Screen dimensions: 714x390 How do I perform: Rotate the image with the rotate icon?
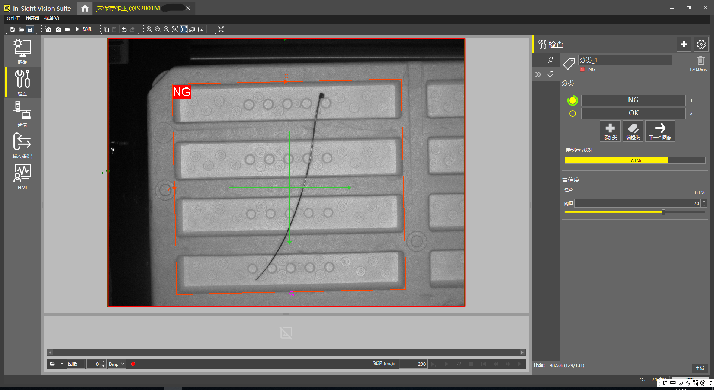pos(192,29)
